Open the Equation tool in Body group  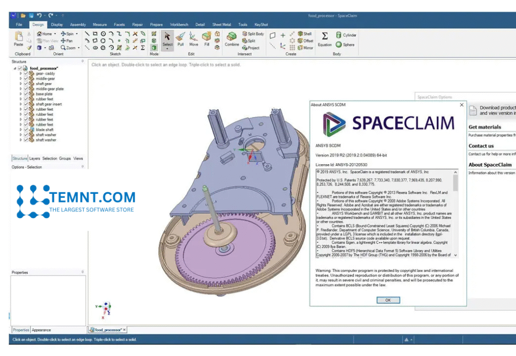[325, 39]
